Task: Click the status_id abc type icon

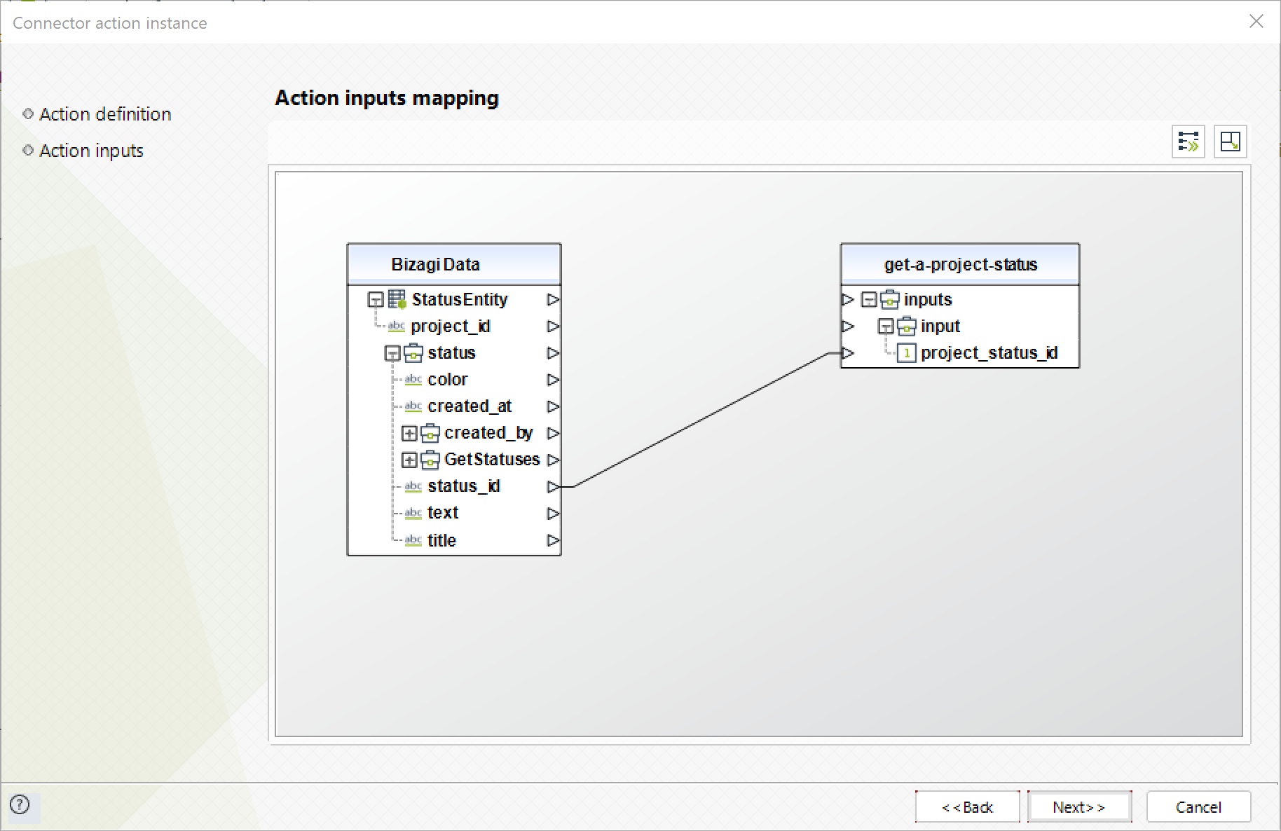Action: coord(413,486)
